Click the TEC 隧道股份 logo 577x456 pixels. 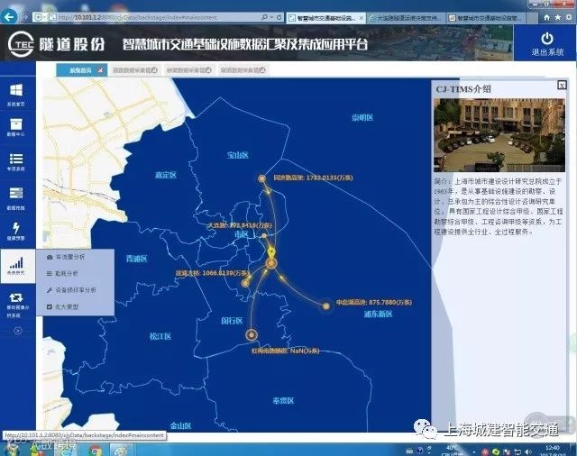tap(57, 44)
